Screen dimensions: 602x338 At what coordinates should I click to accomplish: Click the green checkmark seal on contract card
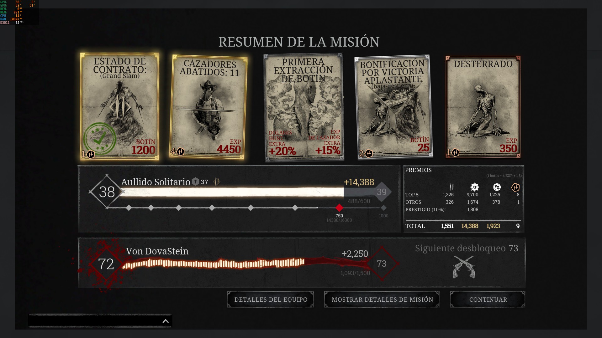click(x=100, y=138)
